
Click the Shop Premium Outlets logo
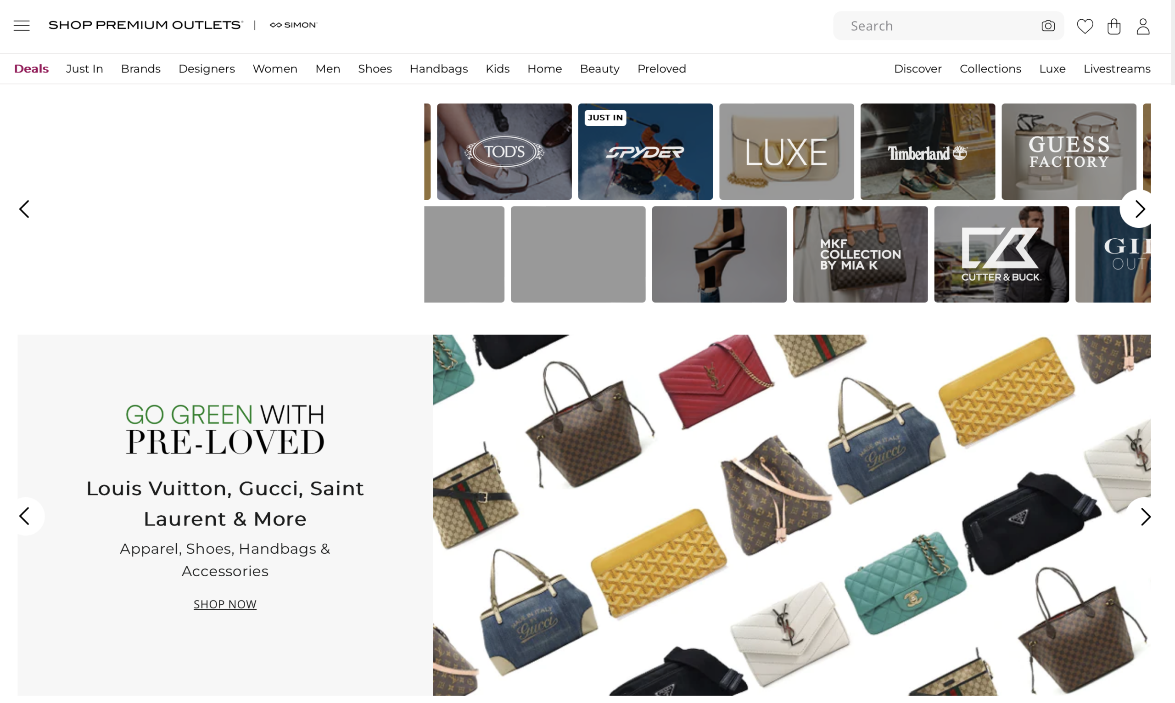[146, 25]
